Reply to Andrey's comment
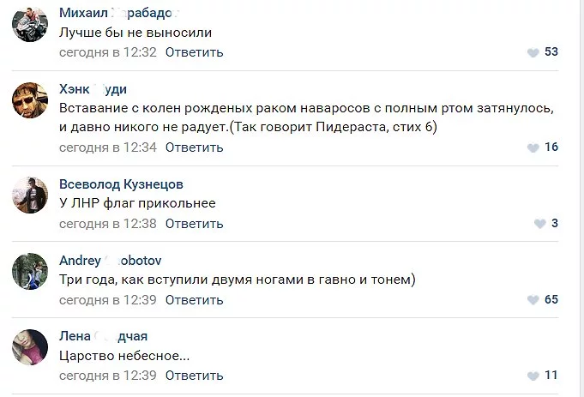584x397 pixels. [x=194, y=300]
